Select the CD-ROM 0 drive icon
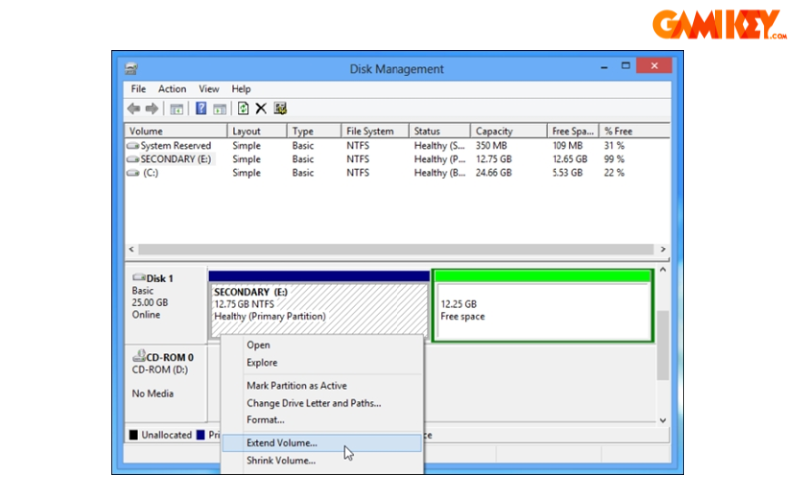 click(138, 357)
